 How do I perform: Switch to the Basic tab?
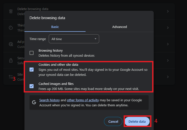(x=55, y=27)
